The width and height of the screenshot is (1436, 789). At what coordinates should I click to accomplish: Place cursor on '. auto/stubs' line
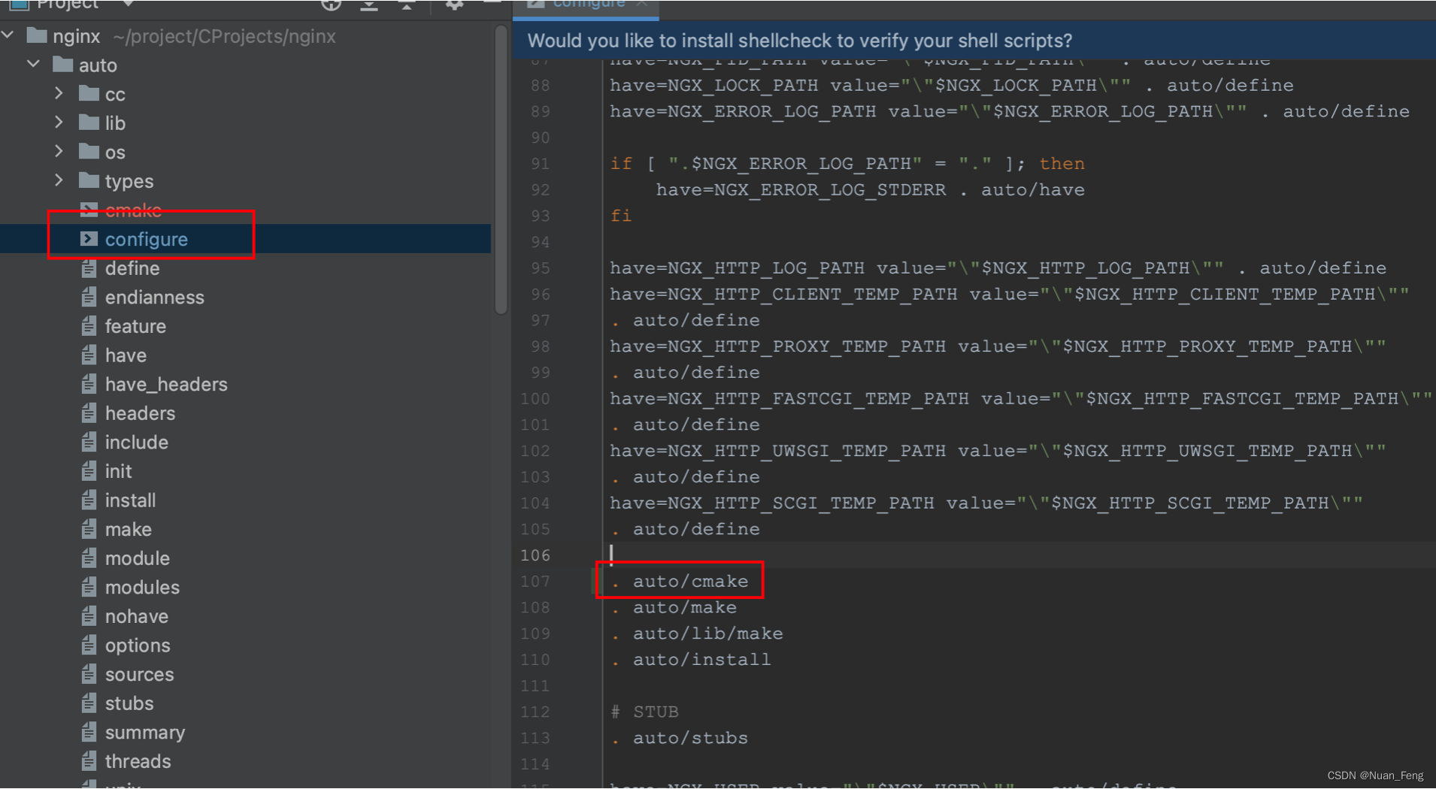pyautogui.click(x=680, y=738)
